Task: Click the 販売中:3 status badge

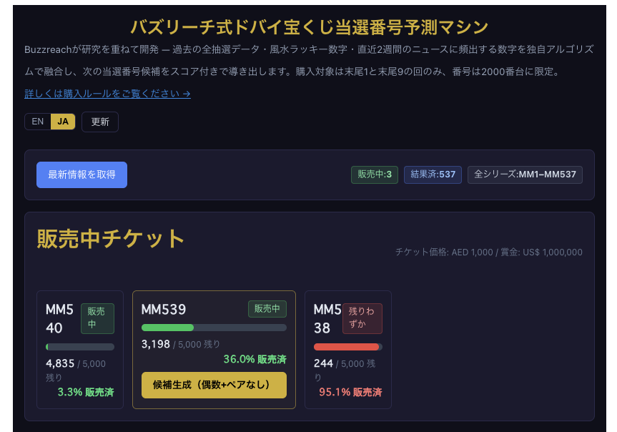Action: [x=374, y=175]
